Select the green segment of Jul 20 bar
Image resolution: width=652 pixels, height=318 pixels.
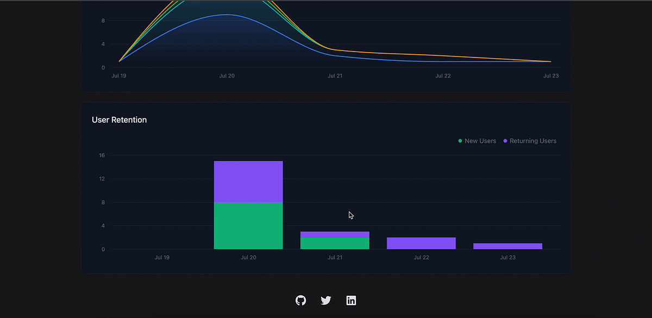click(248, 225)
